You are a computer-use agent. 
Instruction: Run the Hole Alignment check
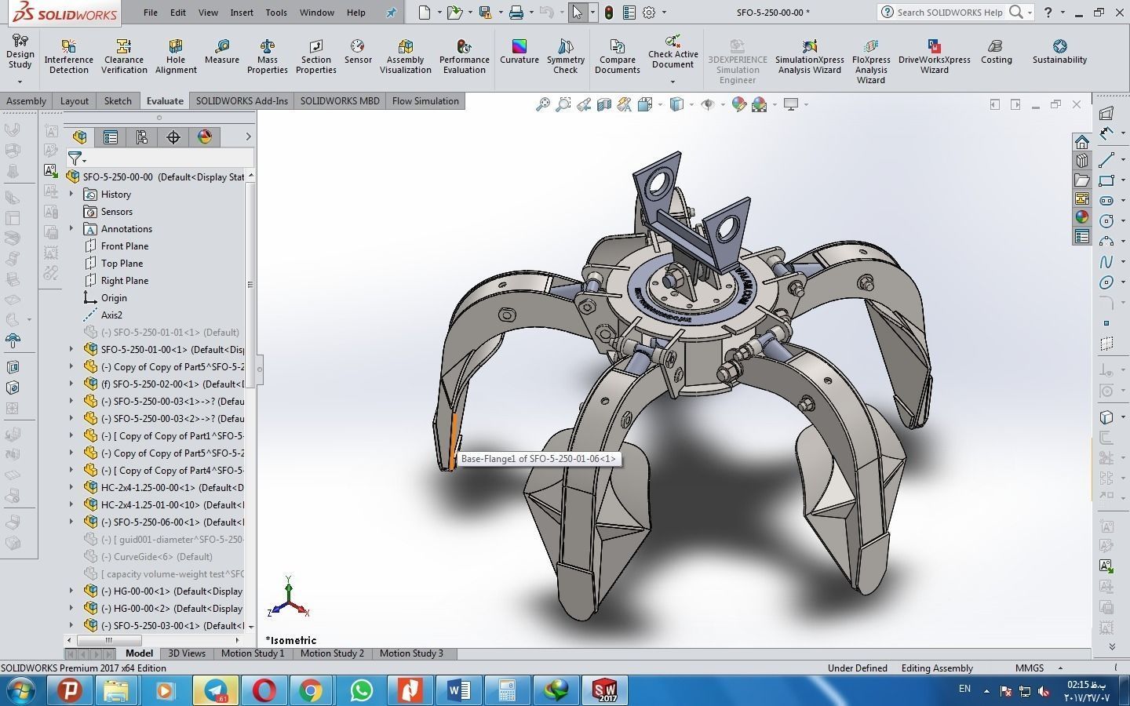(176, 56)
